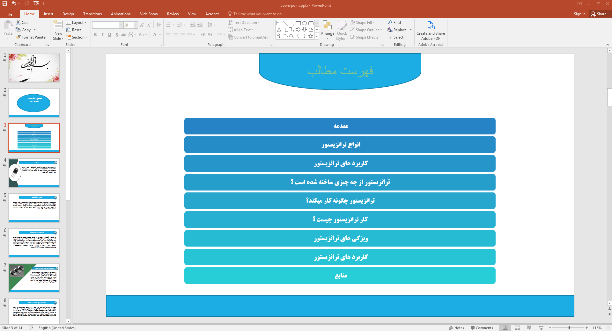This screenshot has width=612, height=331.
Task: Click the New Slide icon
Action: pyautogui.click(x=58, y=26)
